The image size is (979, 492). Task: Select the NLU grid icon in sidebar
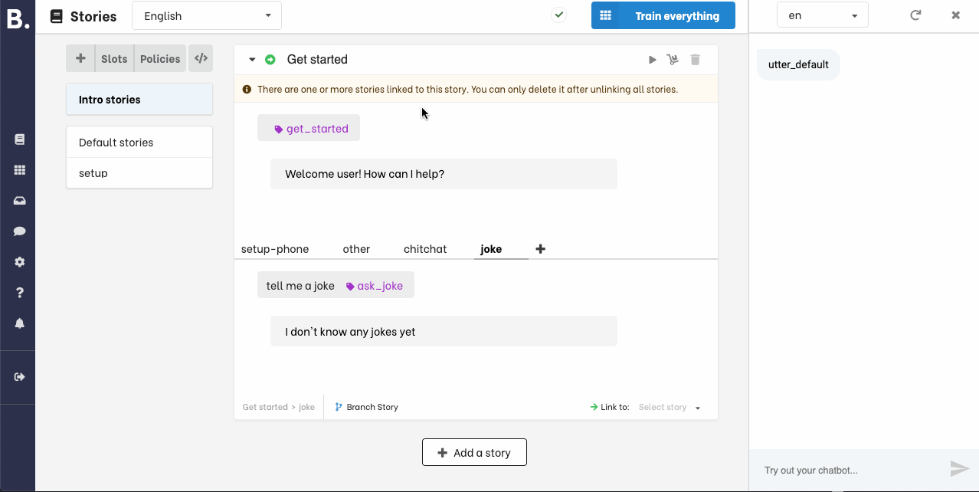point(18,169)
